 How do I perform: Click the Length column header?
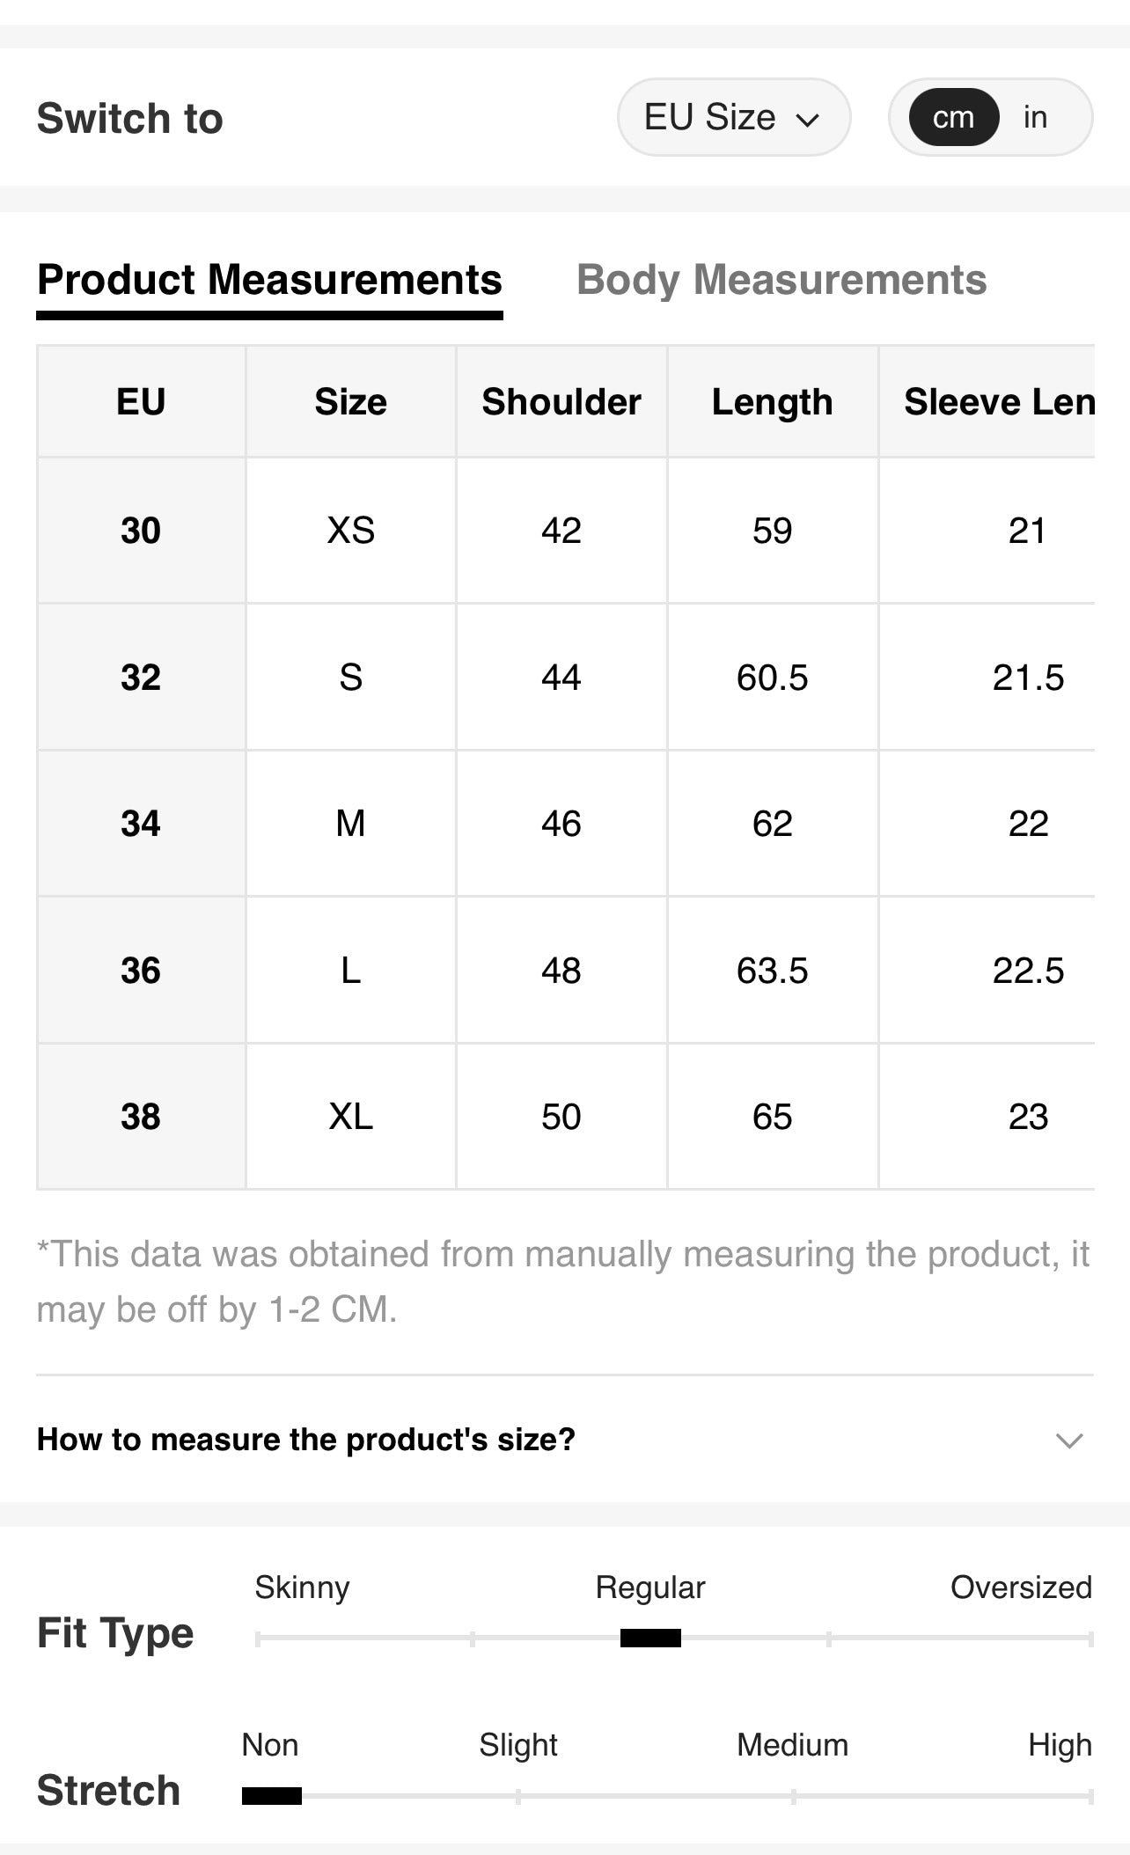pyautogui.click(x=772, y=402)
